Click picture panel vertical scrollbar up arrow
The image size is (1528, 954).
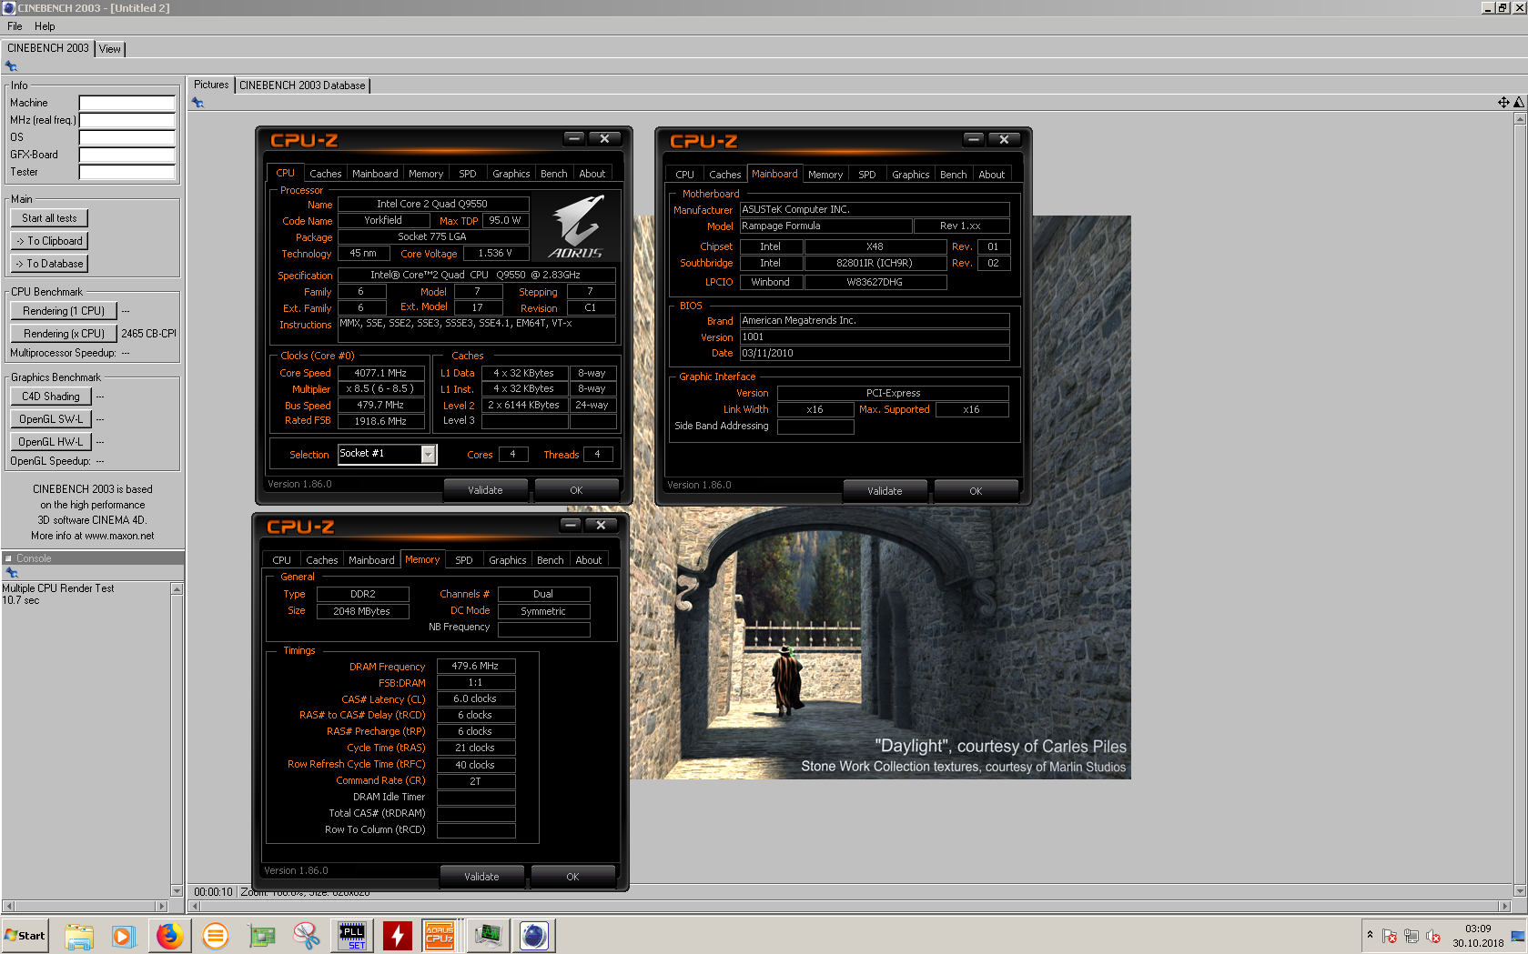coord(1520,119)
